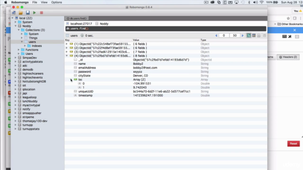Run the query with green play button
The width and height of the screenshot is (303, 170).
[35, 13]
